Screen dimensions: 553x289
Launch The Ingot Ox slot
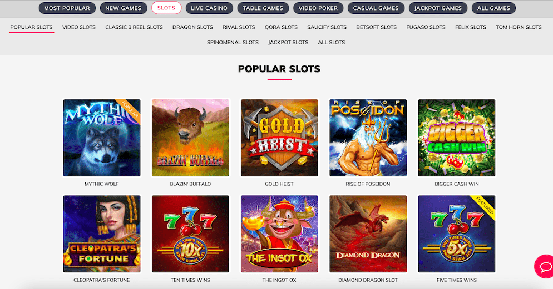[x=279, y=234]
